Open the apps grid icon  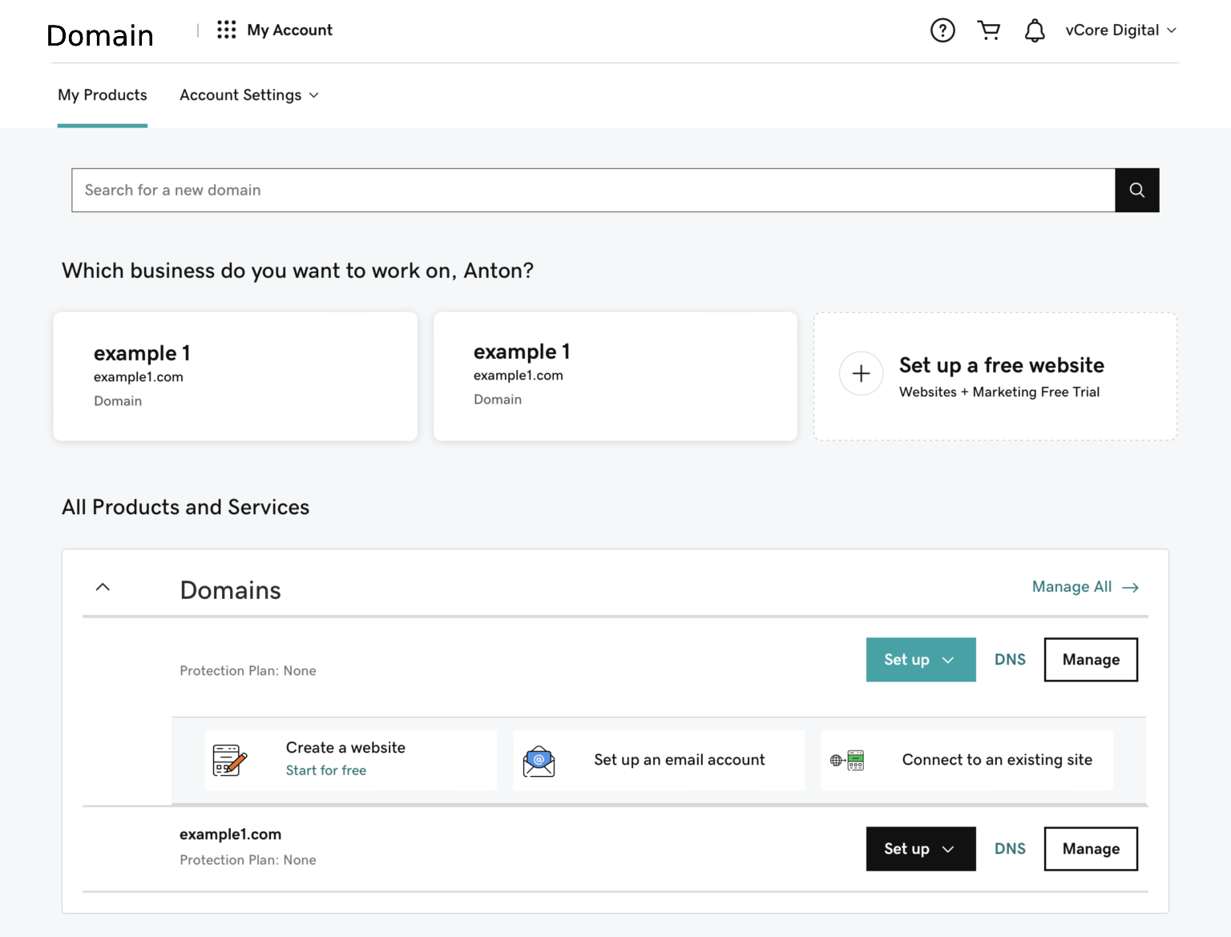pyautogui.click(x=226, y=30)
